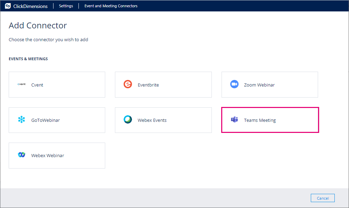Choose the Webex Events connector label
This screenshot has height=208, width=349.
coord(152,120)
